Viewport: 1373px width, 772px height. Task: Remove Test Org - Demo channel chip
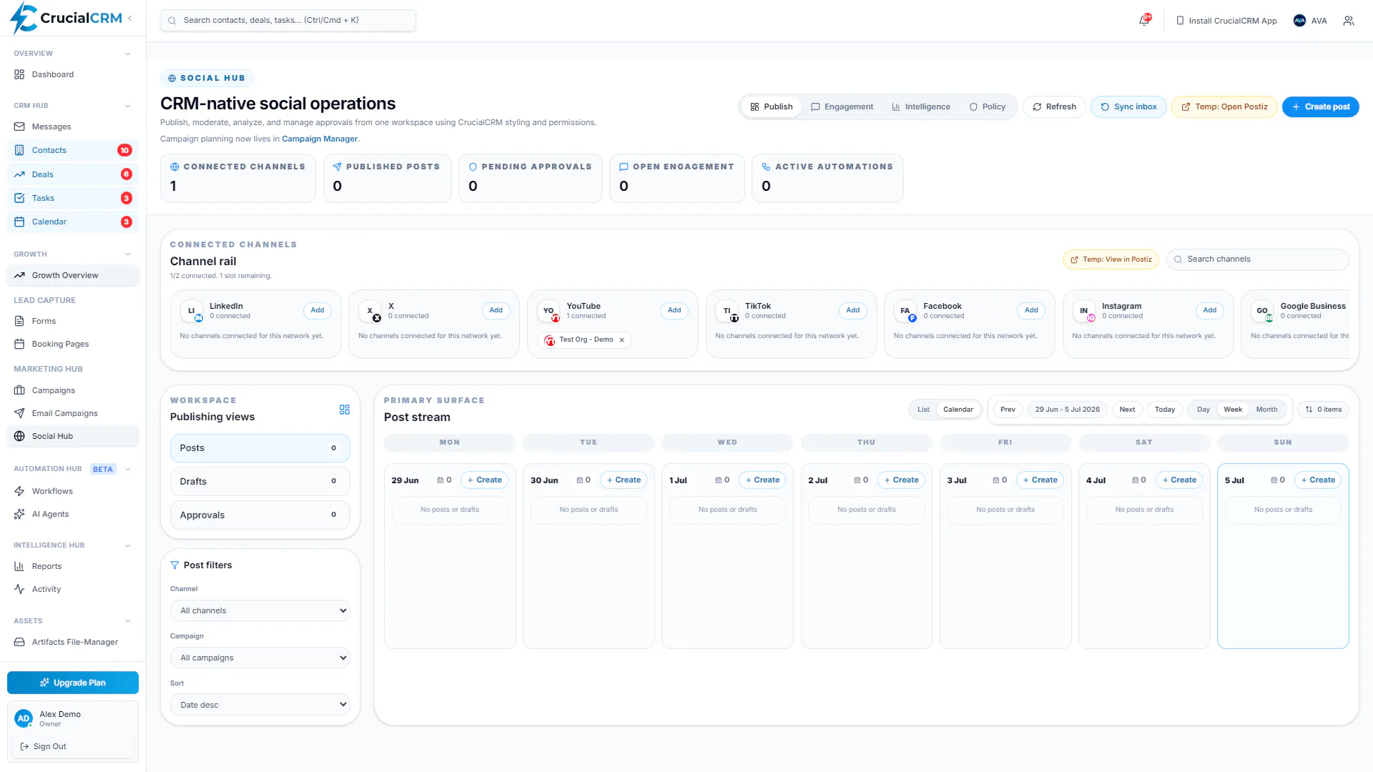point(621,340)
